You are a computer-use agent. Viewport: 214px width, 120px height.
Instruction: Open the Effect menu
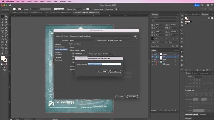pyautogui.click(x=49, y=1)
